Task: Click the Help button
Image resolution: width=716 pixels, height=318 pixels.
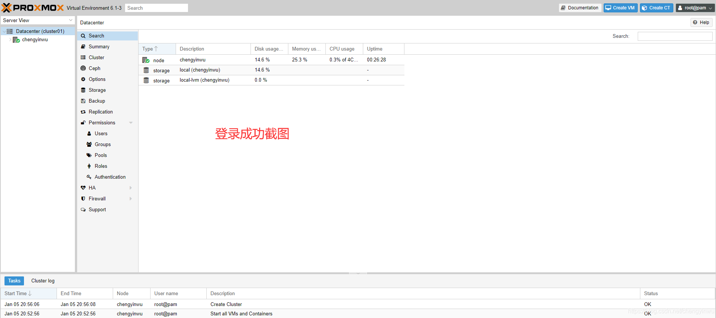Action: click(701, 22)
